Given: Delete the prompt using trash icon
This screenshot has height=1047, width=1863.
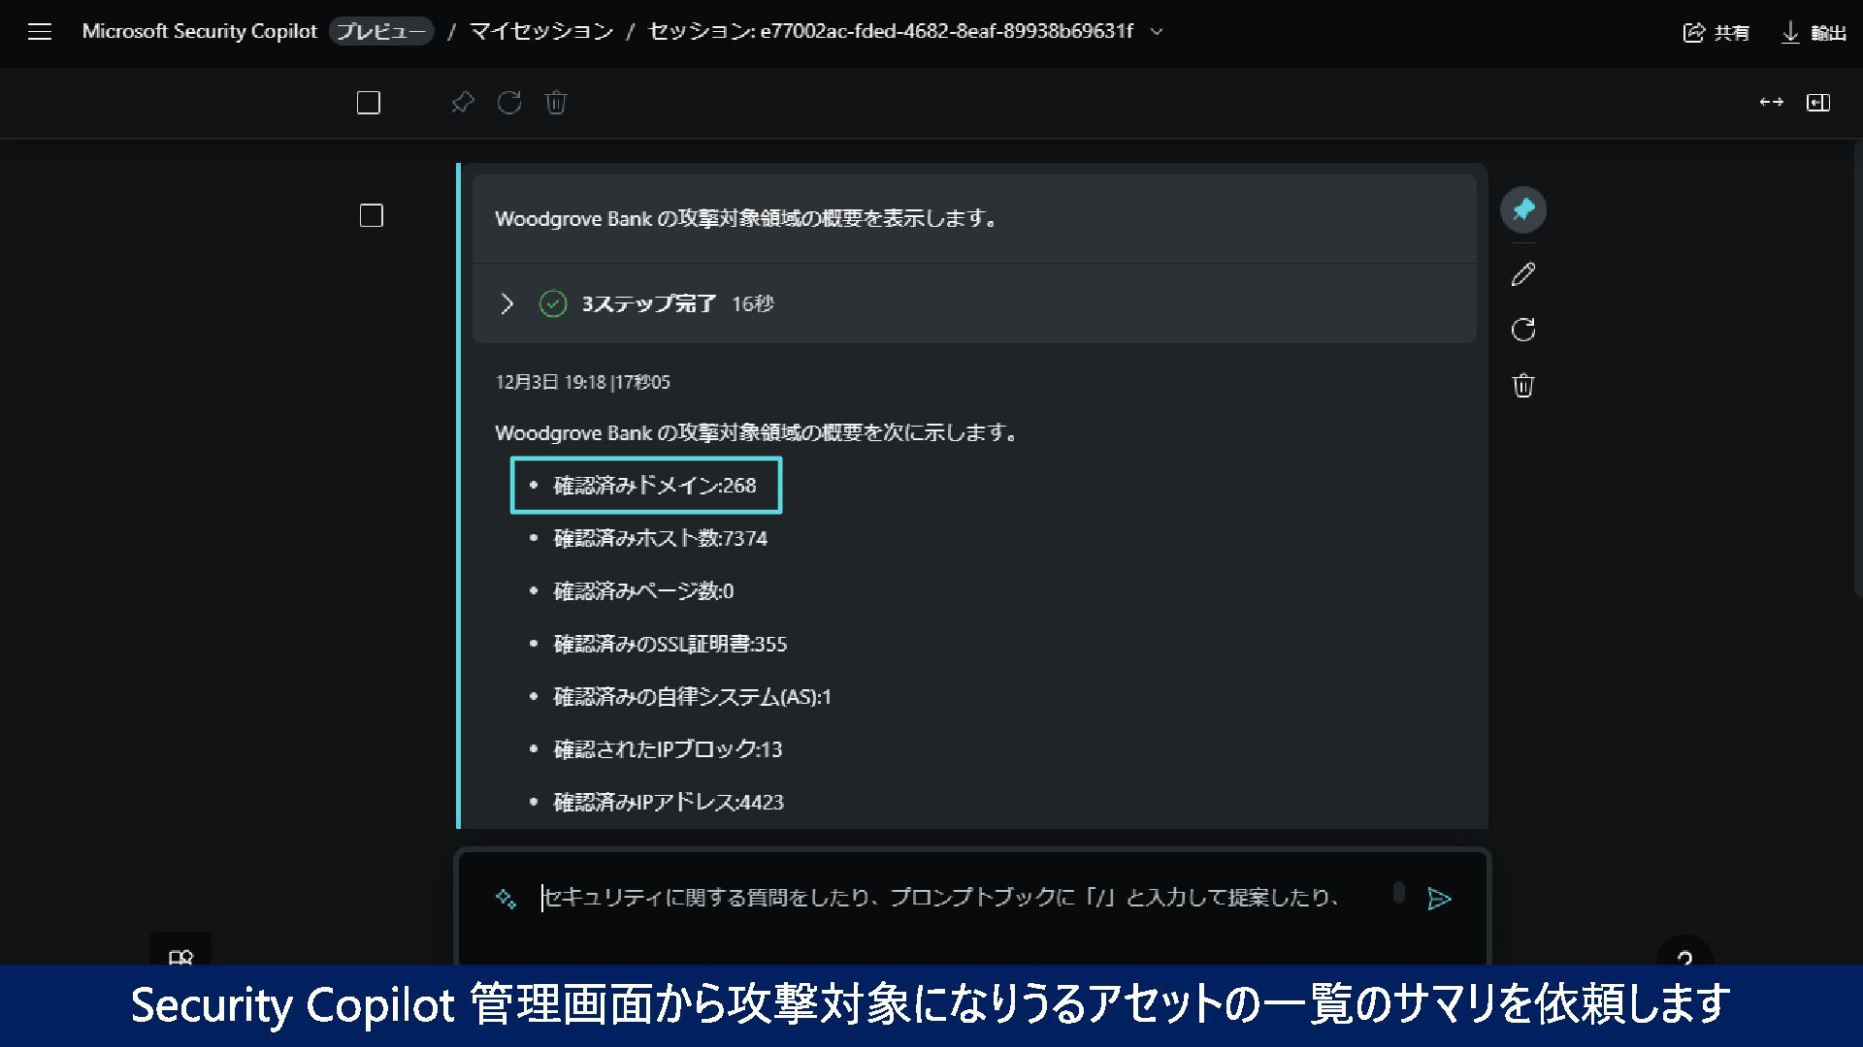Looking at the screenshot, I should coord(1522,385).
